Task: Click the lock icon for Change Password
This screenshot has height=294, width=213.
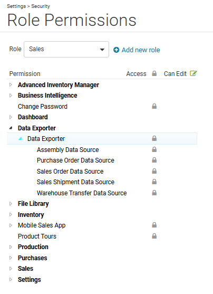Action: [x=154, y=106]
